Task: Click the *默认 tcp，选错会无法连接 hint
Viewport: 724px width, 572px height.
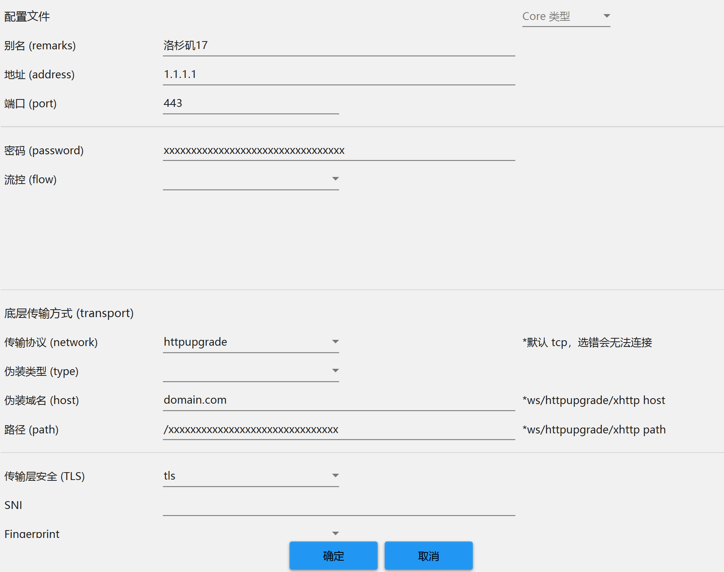Action: tap(587, 343)
